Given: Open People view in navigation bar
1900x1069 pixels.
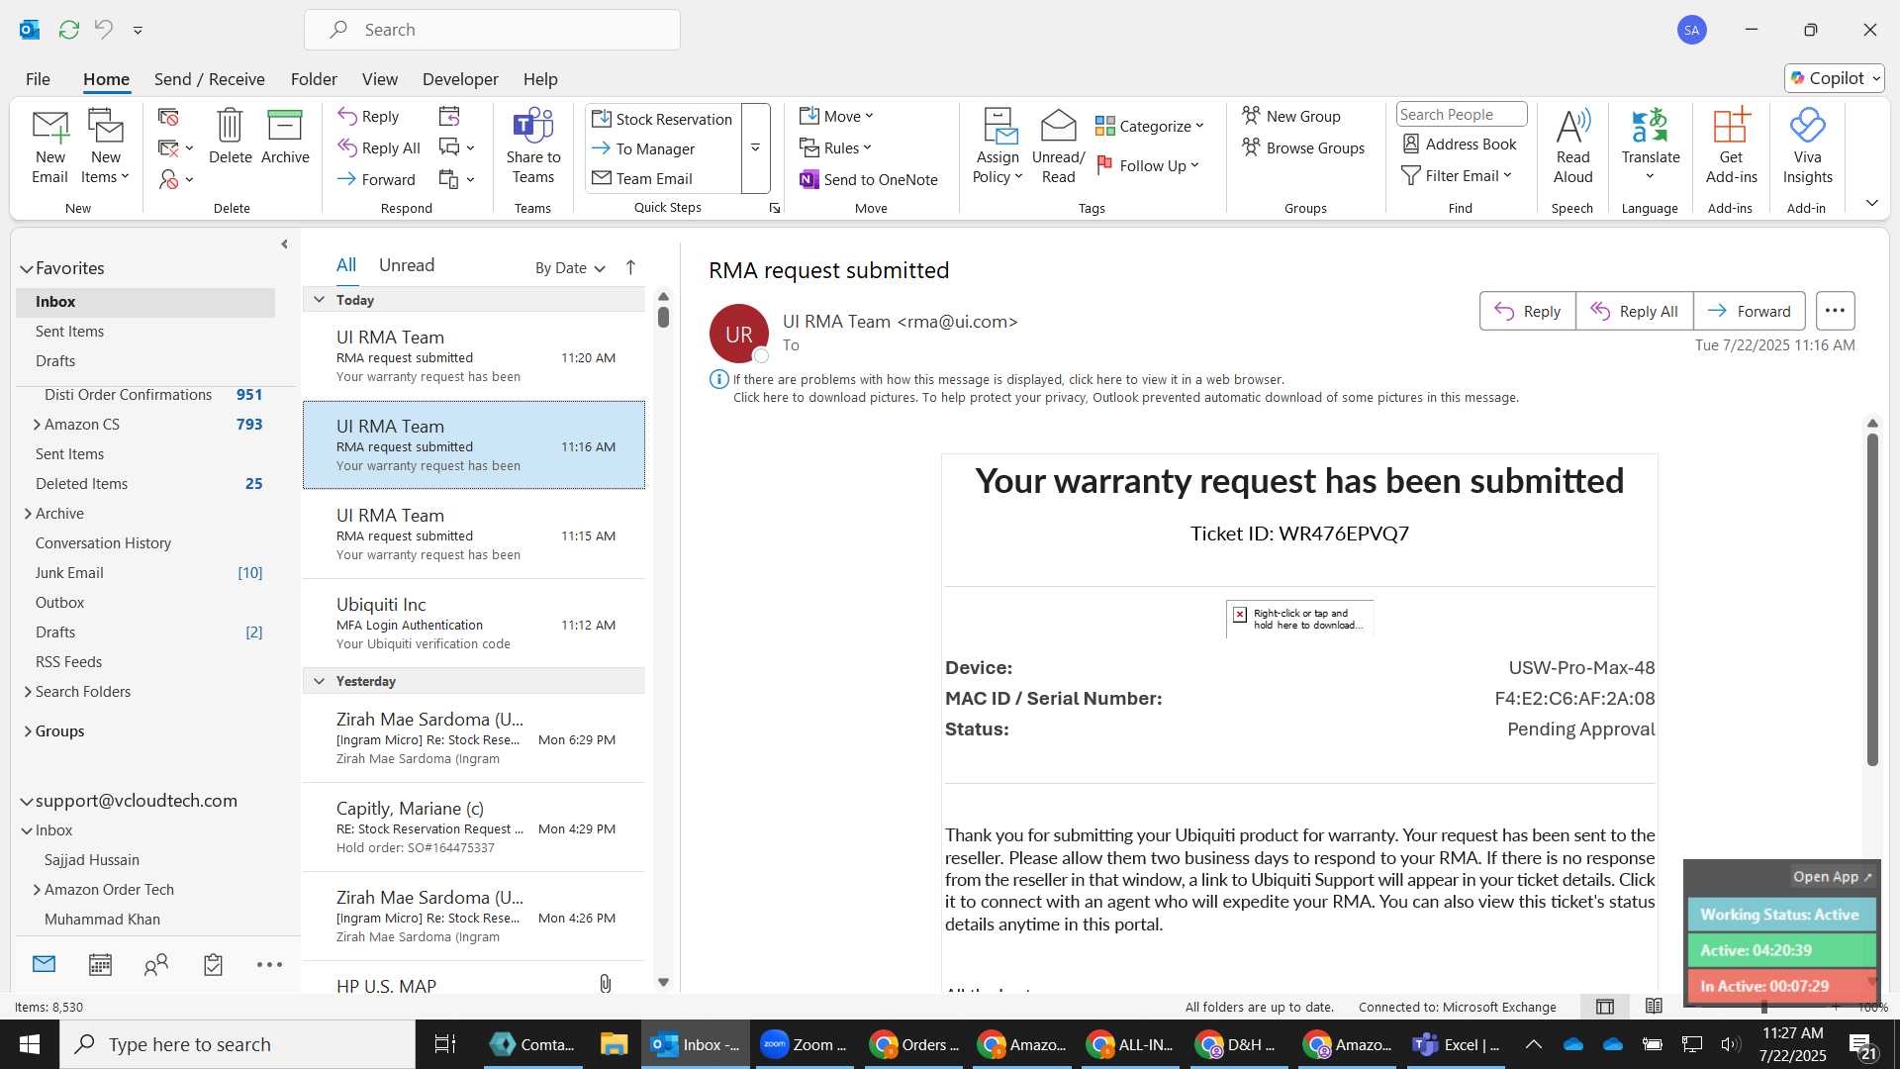Looking at the screenshot, I should pos(156,964).
